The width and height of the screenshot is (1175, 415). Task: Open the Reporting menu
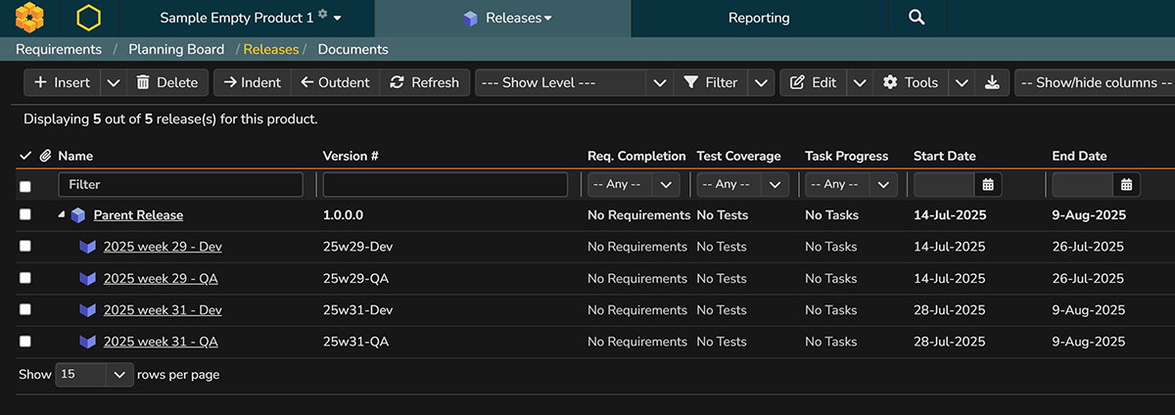[x=759, y=18]
